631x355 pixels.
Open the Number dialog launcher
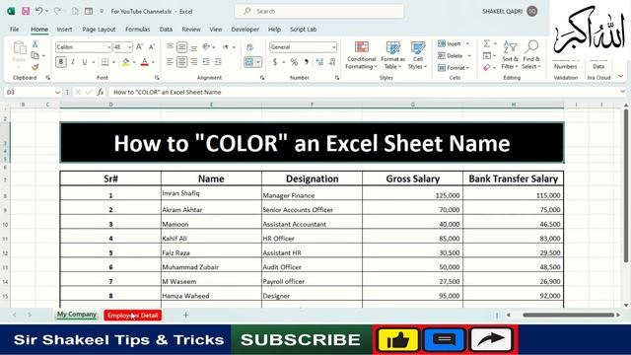(x=337, y=78)
